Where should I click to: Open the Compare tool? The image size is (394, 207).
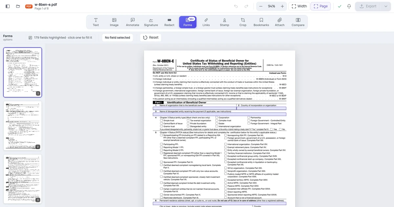[298, 22]
